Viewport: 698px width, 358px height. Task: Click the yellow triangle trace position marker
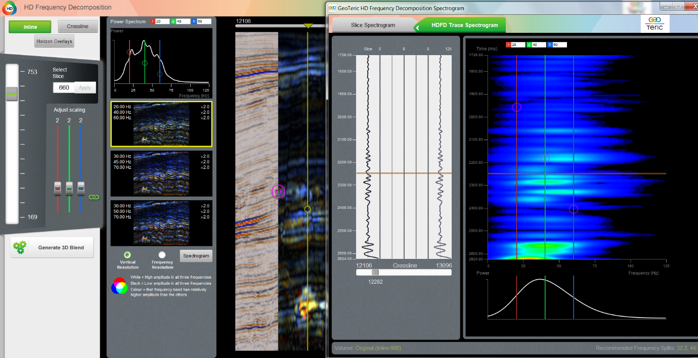[308, 26]
